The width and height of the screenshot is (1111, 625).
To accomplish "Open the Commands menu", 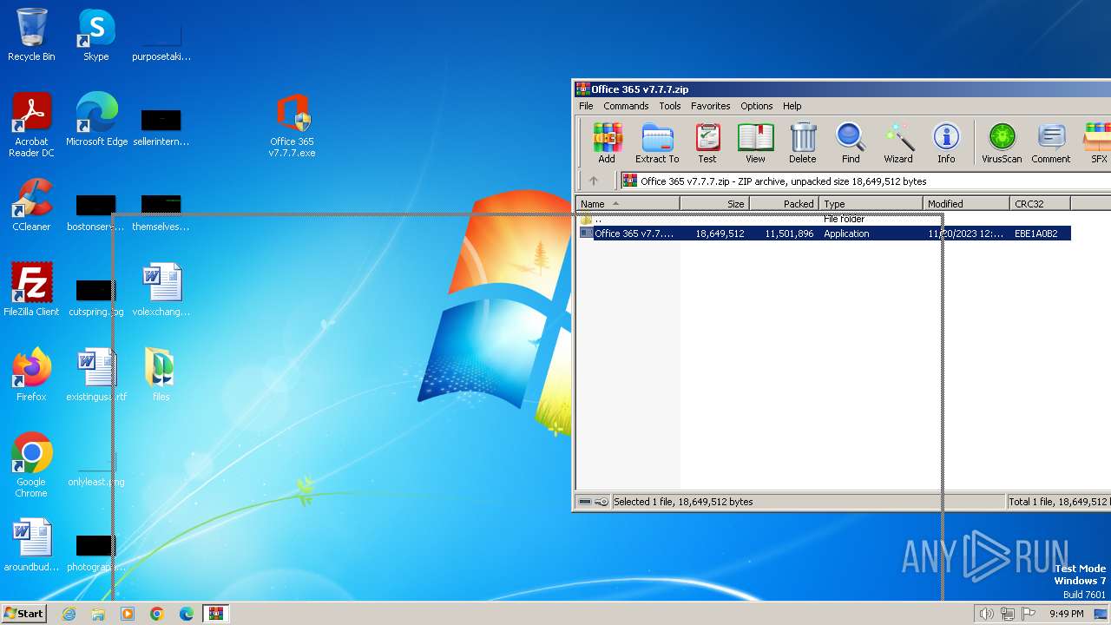I will (626, 106).
